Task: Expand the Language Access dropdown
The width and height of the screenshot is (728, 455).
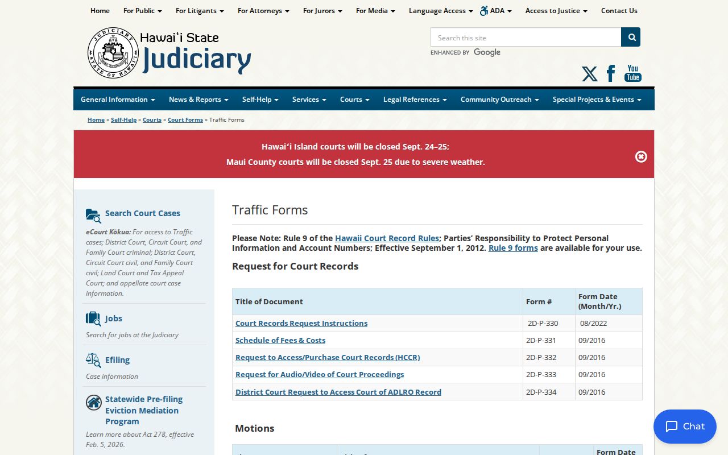Action: (441, 11)
